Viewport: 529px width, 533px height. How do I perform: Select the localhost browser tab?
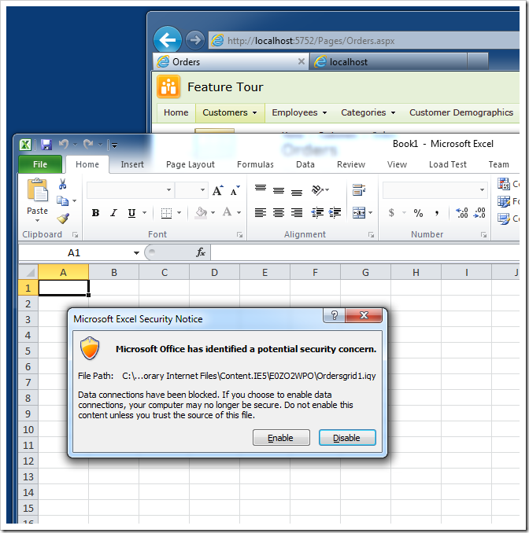click(388, 62)
